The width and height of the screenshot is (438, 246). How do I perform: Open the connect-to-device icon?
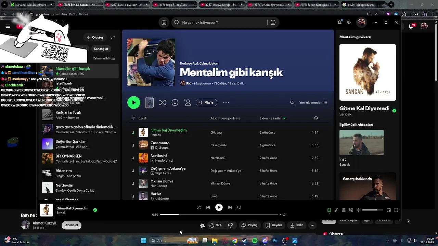click(351, 210)
